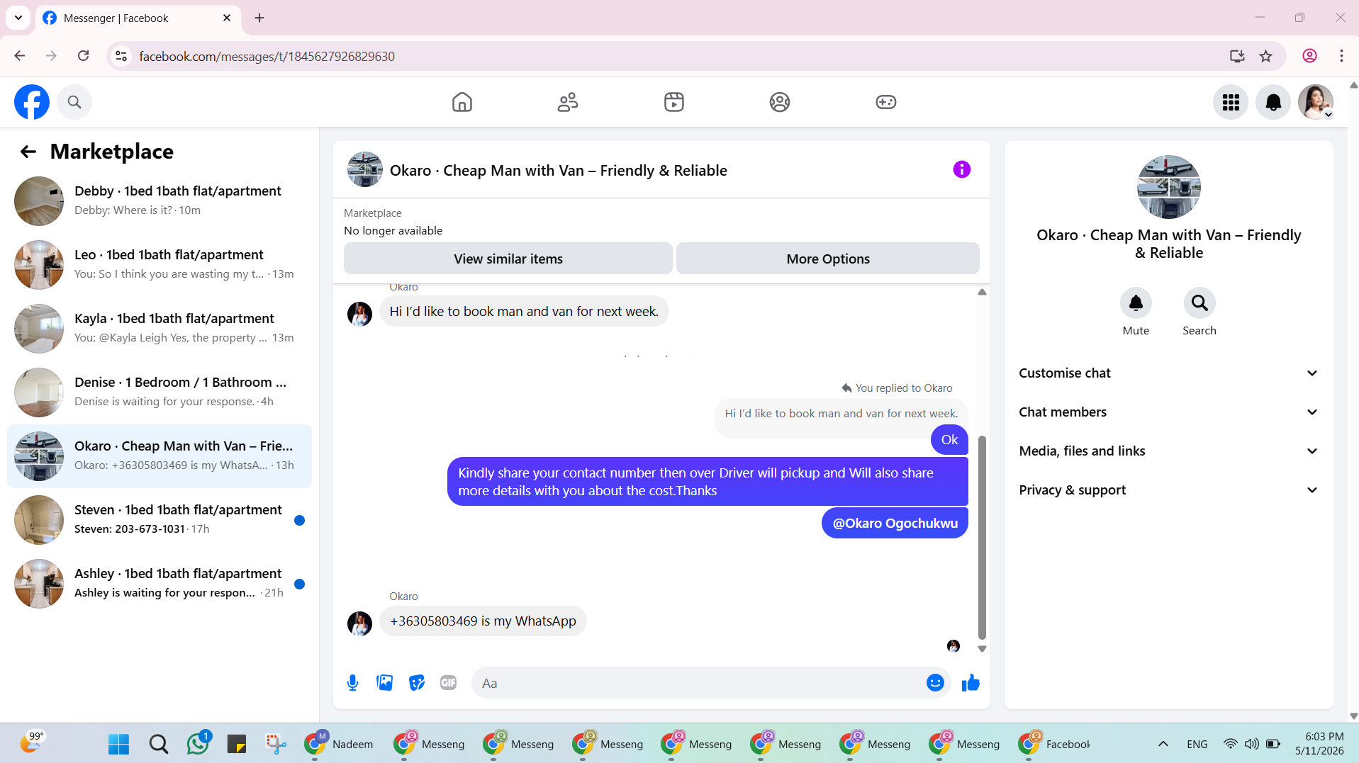This screenshot has width=1359, height=763.
Task: Open the GIF picker
Action: [x=449, y=683]
